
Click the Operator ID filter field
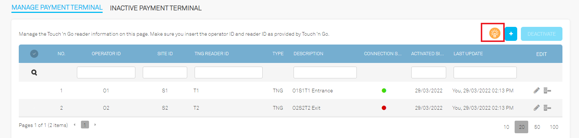(106, 72)
